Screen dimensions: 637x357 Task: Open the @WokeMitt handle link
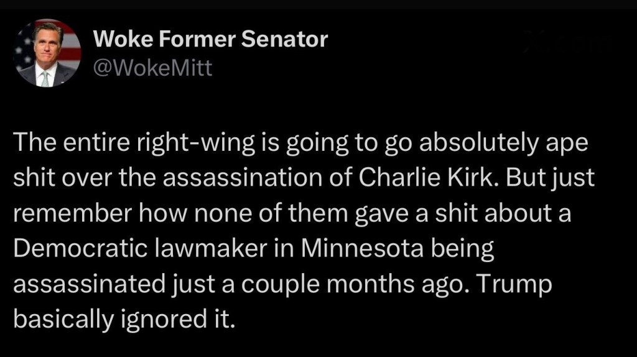pos(152,68)
